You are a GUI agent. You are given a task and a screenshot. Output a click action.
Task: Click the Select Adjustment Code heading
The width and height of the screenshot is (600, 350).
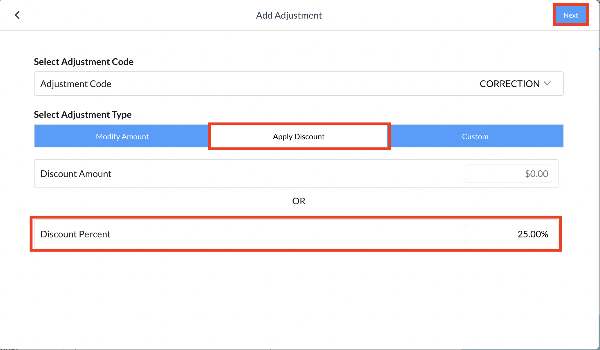click(84, 62)
